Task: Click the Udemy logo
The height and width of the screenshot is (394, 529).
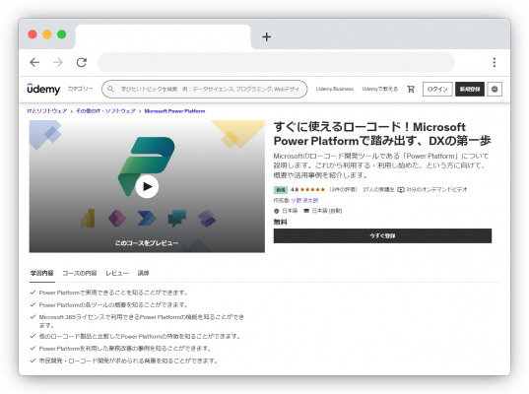Action: (43, 89)
